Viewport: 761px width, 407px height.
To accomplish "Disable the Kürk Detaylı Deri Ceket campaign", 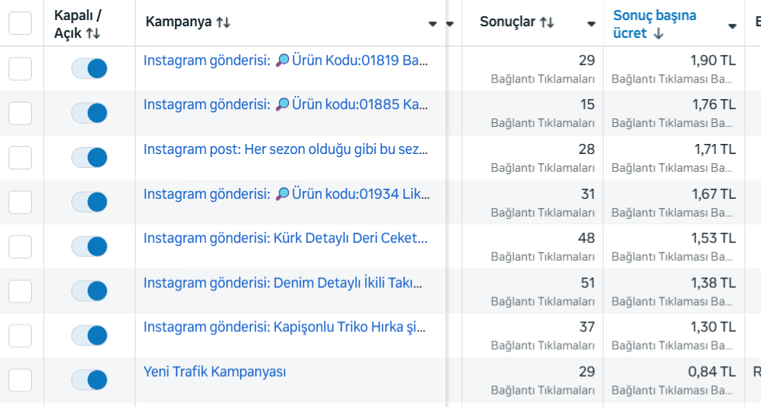I will coord(89,247).
